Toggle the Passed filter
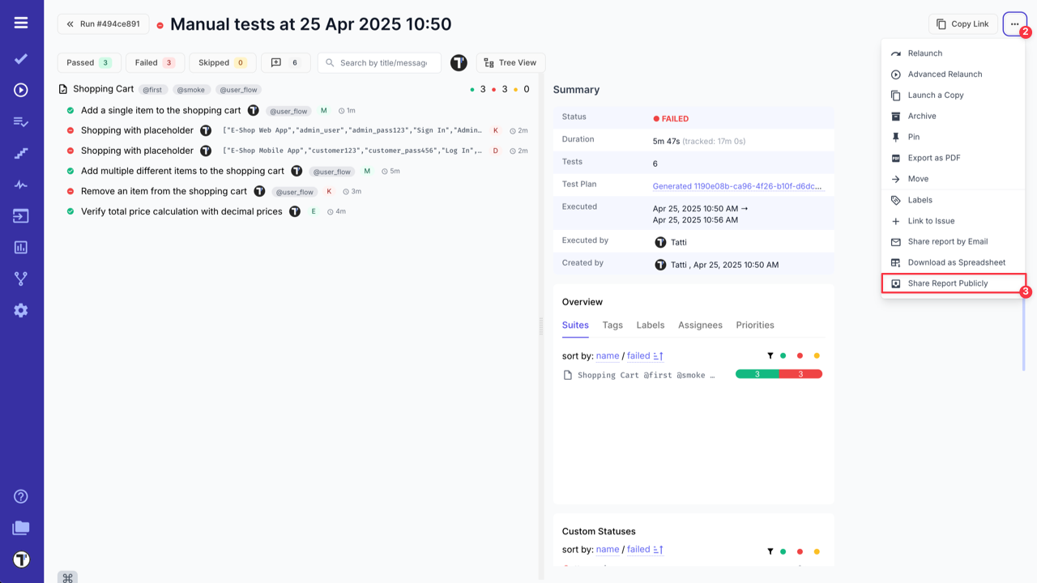The width and height of the screenshot is (1037, 583). coord(88,62)
